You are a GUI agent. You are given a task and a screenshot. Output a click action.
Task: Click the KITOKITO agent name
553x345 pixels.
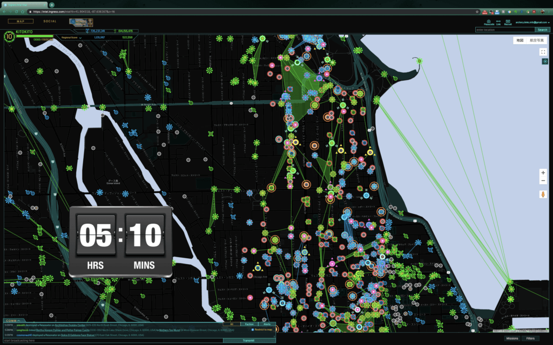(24, 32)
